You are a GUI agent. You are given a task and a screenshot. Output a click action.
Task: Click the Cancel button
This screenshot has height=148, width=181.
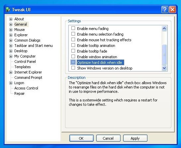[x=108, y=138]
